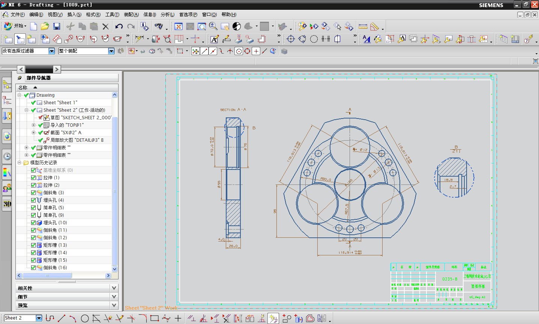Toggle checkbox for 矩形槽 (13)
Image resolution: width=539 pixels, height=324 pixels.
(x=33, y=245)
